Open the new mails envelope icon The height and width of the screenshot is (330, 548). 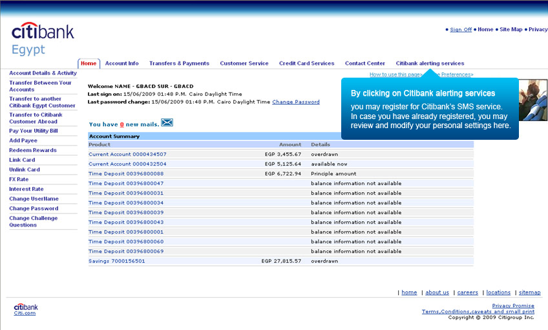(167, 122)
